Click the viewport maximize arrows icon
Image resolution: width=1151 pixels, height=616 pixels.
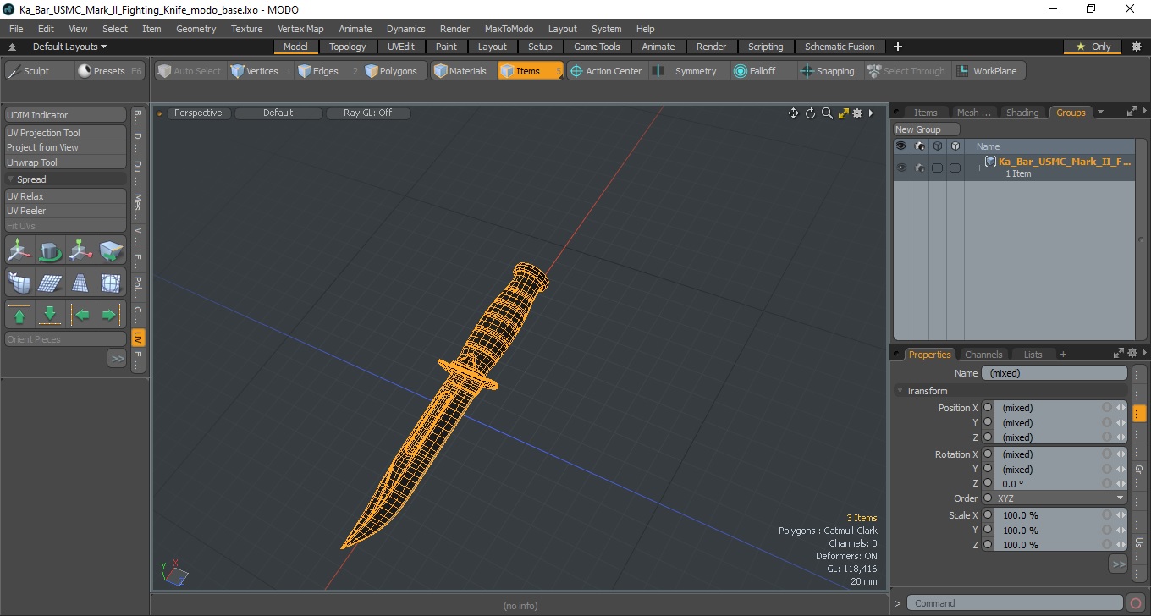tap(843, 113)
